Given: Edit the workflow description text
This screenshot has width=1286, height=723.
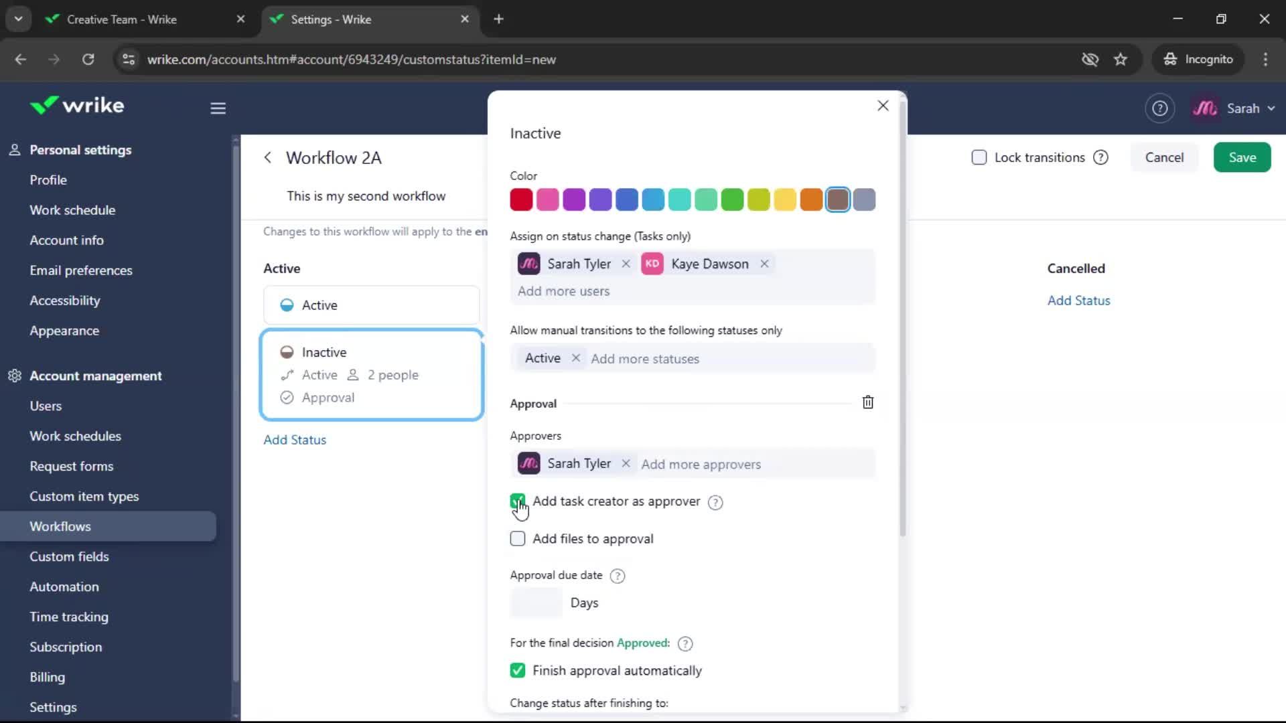Looking at the screenshot, I should [366, 196].
